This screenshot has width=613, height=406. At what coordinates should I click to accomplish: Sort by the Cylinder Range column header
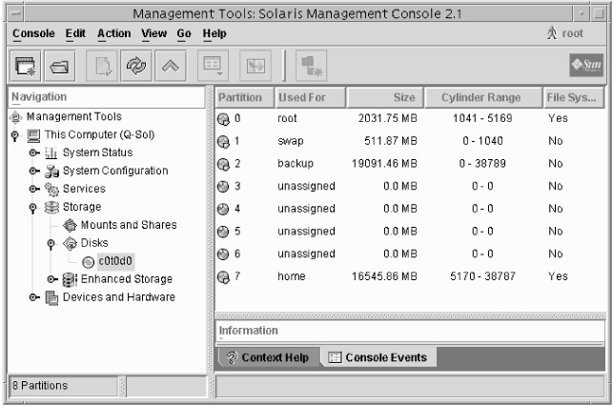pos(480,97)
